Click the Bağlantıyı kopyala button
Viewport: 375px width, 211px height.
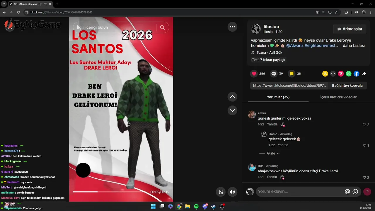347,86
